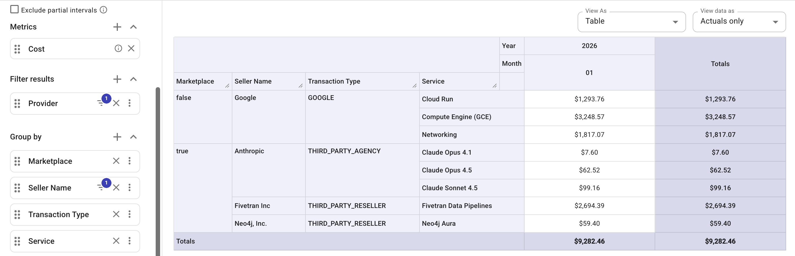795x256 pixels.
Task: Click the info icon beside Exclude partial intervals
Action: [x=103, y=9]
